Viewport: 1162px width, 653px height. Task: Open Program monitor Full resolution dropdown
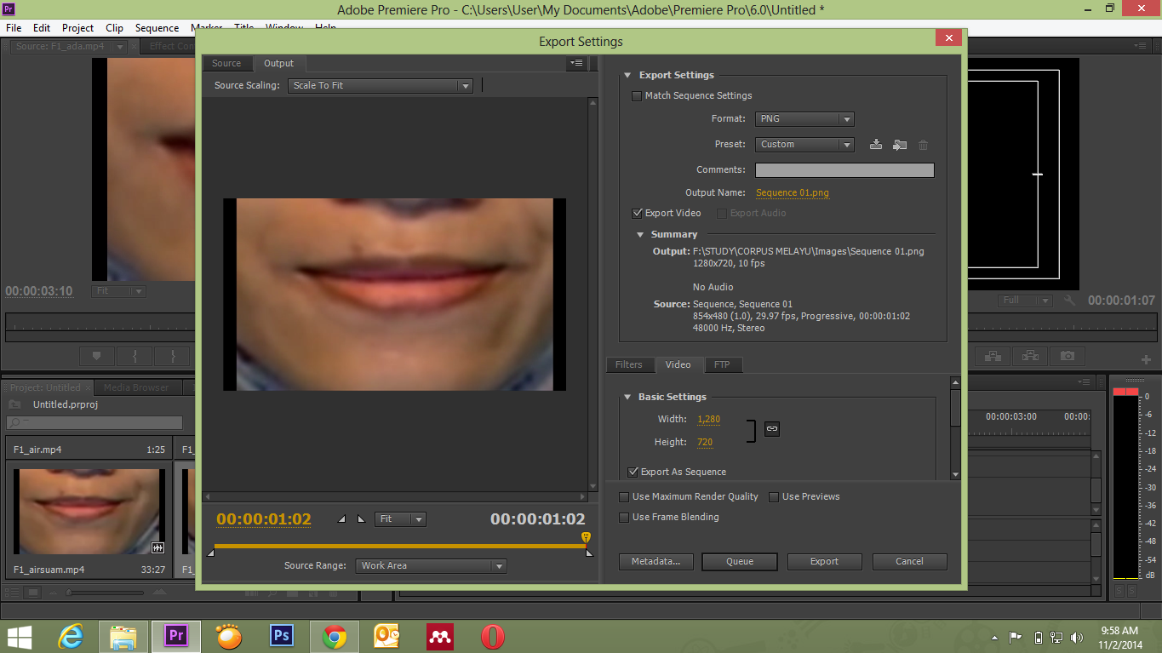pos(1025,301)
